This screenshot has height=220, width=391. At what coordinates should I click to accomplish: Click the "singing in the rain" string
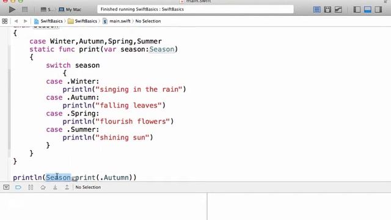(x=139, y=89)
